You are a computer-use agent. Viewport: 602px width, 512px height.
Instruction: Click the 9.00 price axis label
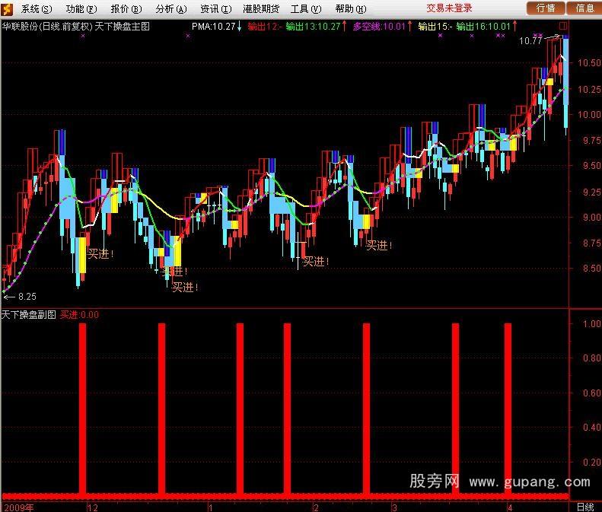[x=591, y=217]
